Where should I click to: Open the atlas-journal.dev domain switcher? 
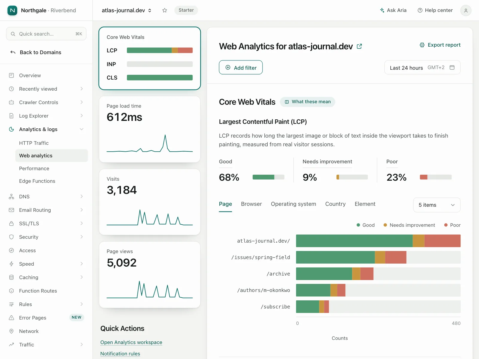127,10
